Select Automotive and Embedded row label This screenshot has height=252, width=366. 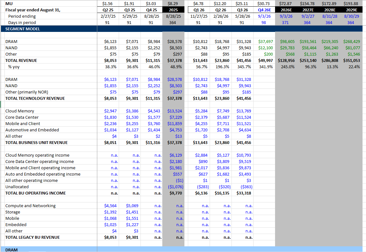[x=32, y=130]
